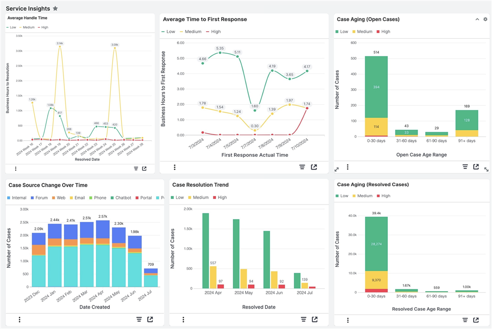Viewport: 492px width, 329px height.
Task: Open kebab menu on Case Aging (Resolved Cases)
Action: [348, 320]
